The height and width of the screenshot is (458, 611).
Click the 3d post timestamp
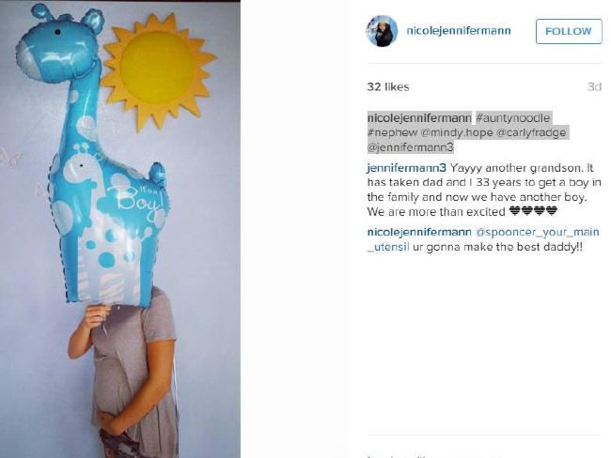[x=594, y=86]
